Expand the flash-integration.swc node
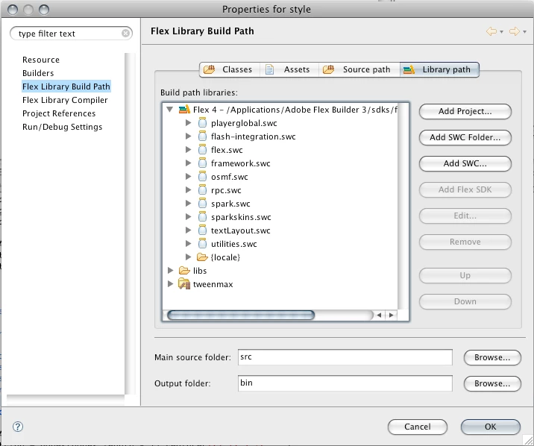 188,136
